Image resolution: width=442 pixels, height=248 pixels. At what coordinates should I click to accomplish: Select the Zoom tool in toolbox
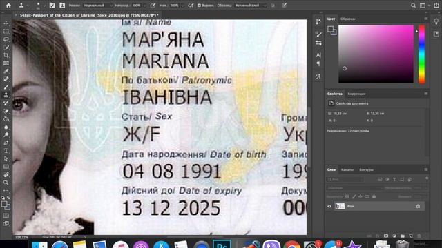pyautogui.click(x=6, y=183)
